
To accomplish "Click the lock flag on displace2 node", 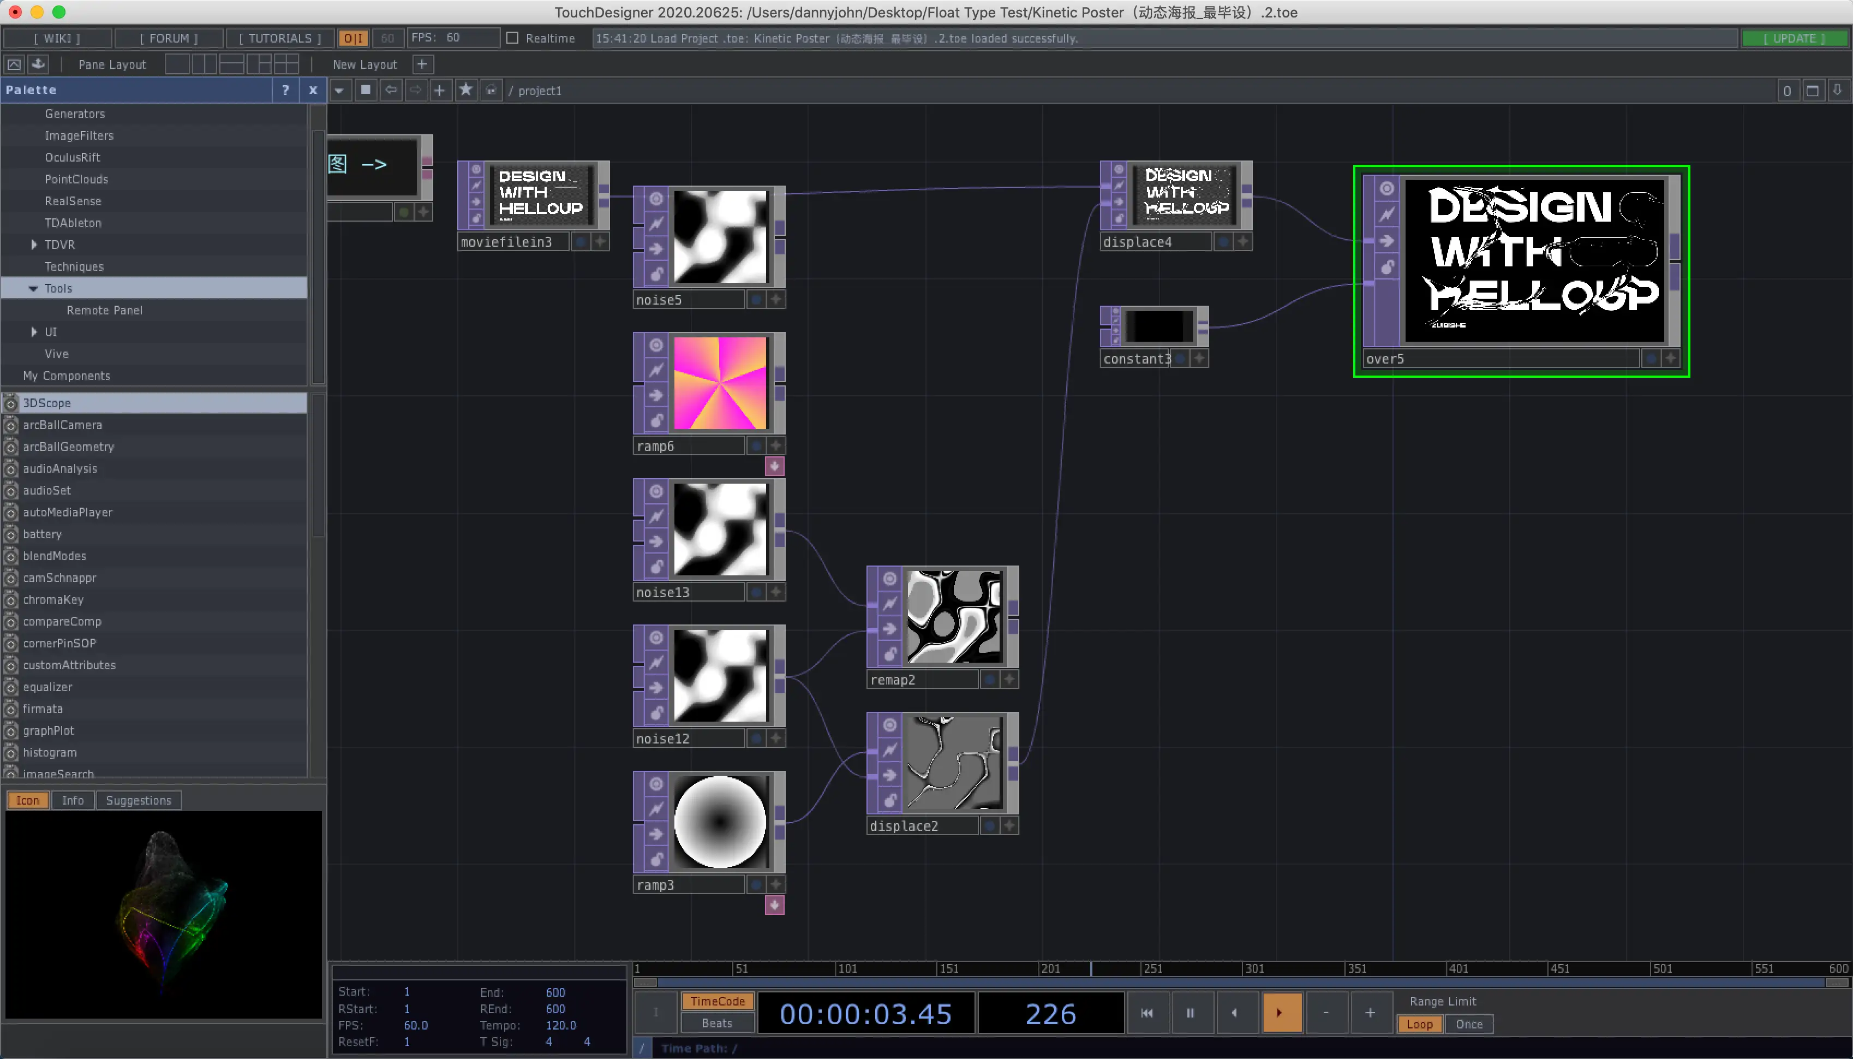I will 889,801.
